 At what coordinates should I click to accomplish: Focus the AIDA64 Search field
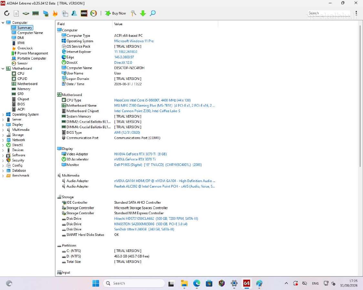(329, 13)
